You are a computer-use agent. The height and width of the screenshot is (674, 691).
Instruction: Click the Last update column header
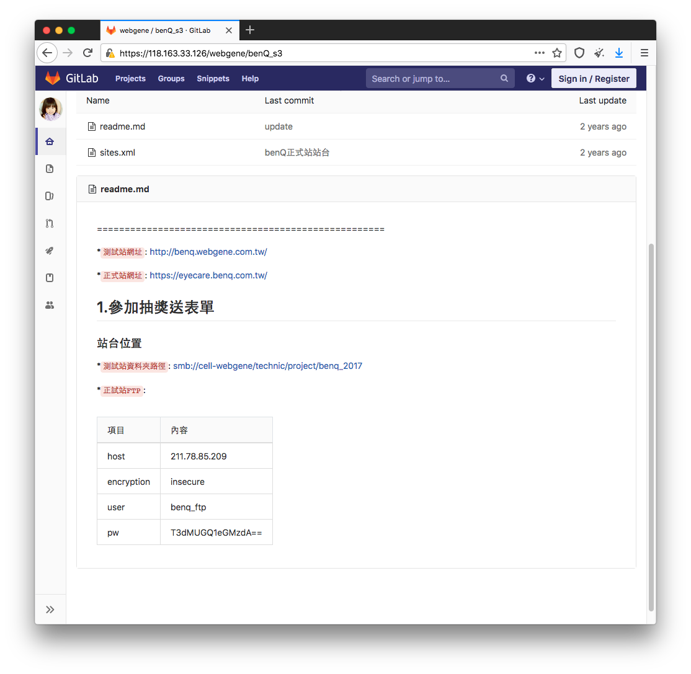pos(602,100)
